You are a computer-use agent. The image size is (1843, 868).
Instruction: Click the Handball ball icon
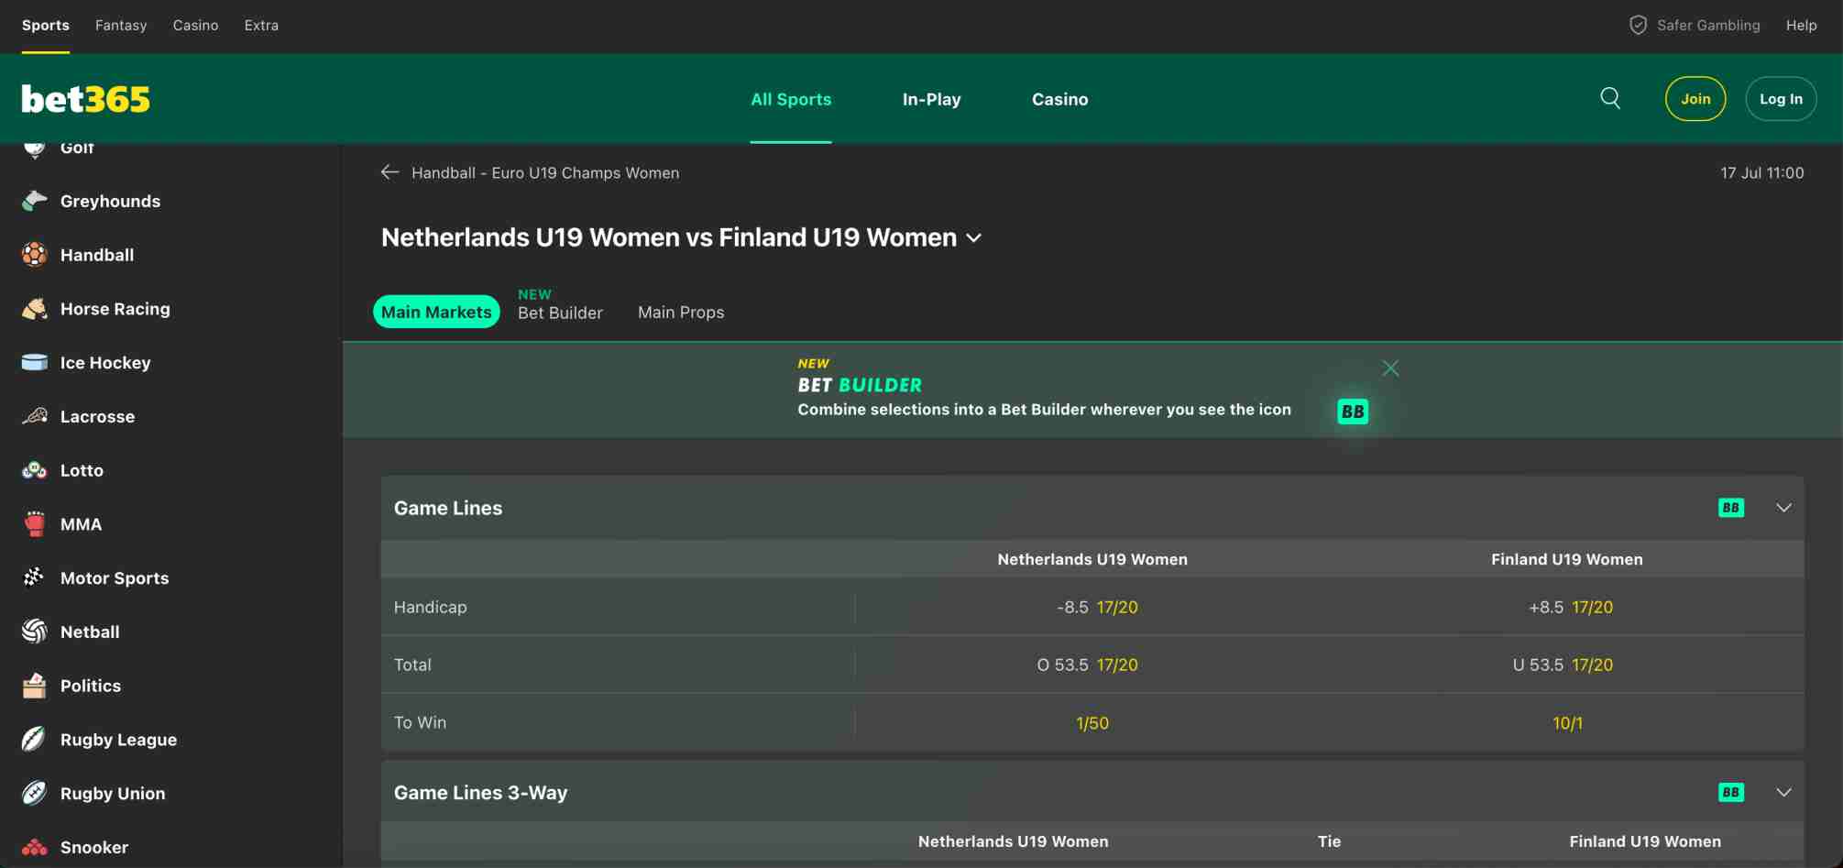click(35, 255)
